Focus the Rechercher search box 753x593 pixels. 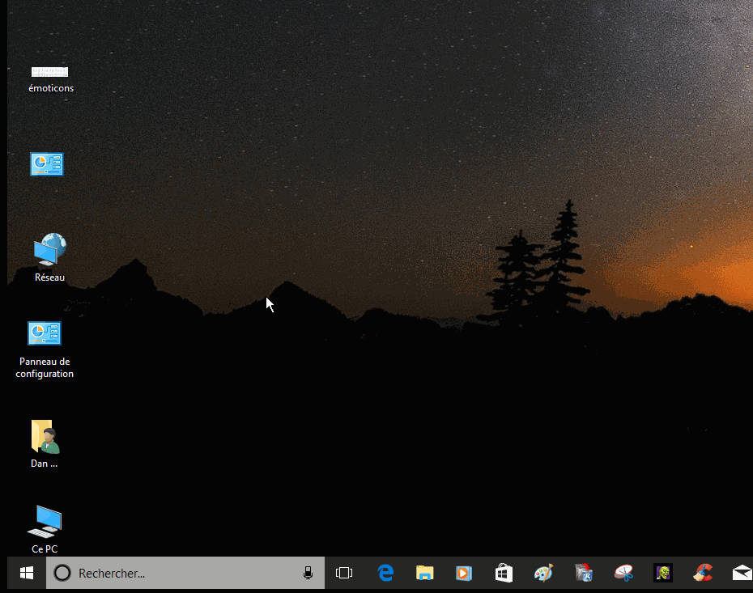tap(185, 573)
